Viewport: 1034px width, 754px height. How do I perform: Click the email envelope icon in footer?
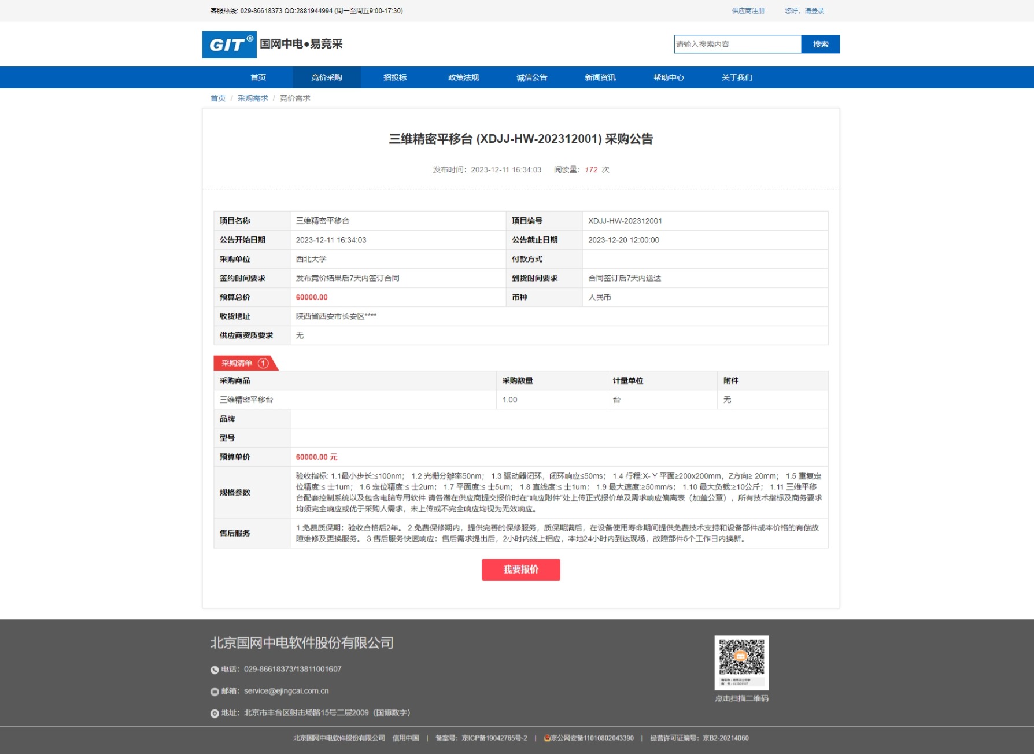215,692
